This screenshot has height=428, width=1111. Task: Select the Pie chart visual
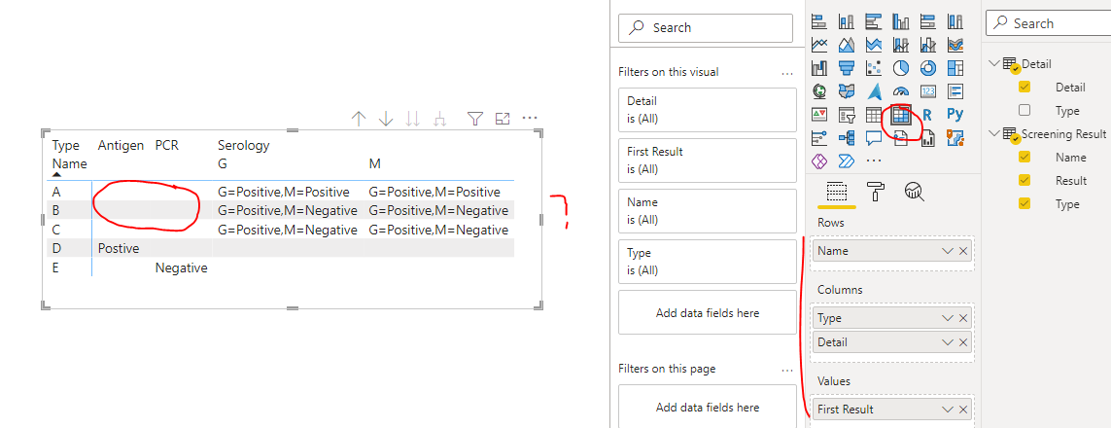901,68
